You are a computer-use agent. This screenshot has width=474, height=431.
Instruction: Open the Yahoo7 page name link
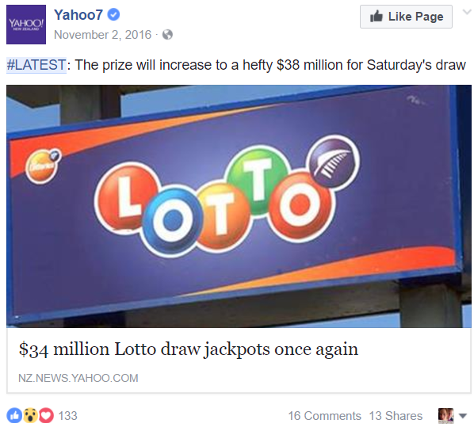pos(78,14)
